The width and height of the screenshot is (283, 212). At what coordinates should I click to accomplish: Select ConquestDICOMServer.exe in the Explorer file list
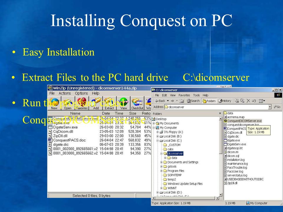(244, 121)
